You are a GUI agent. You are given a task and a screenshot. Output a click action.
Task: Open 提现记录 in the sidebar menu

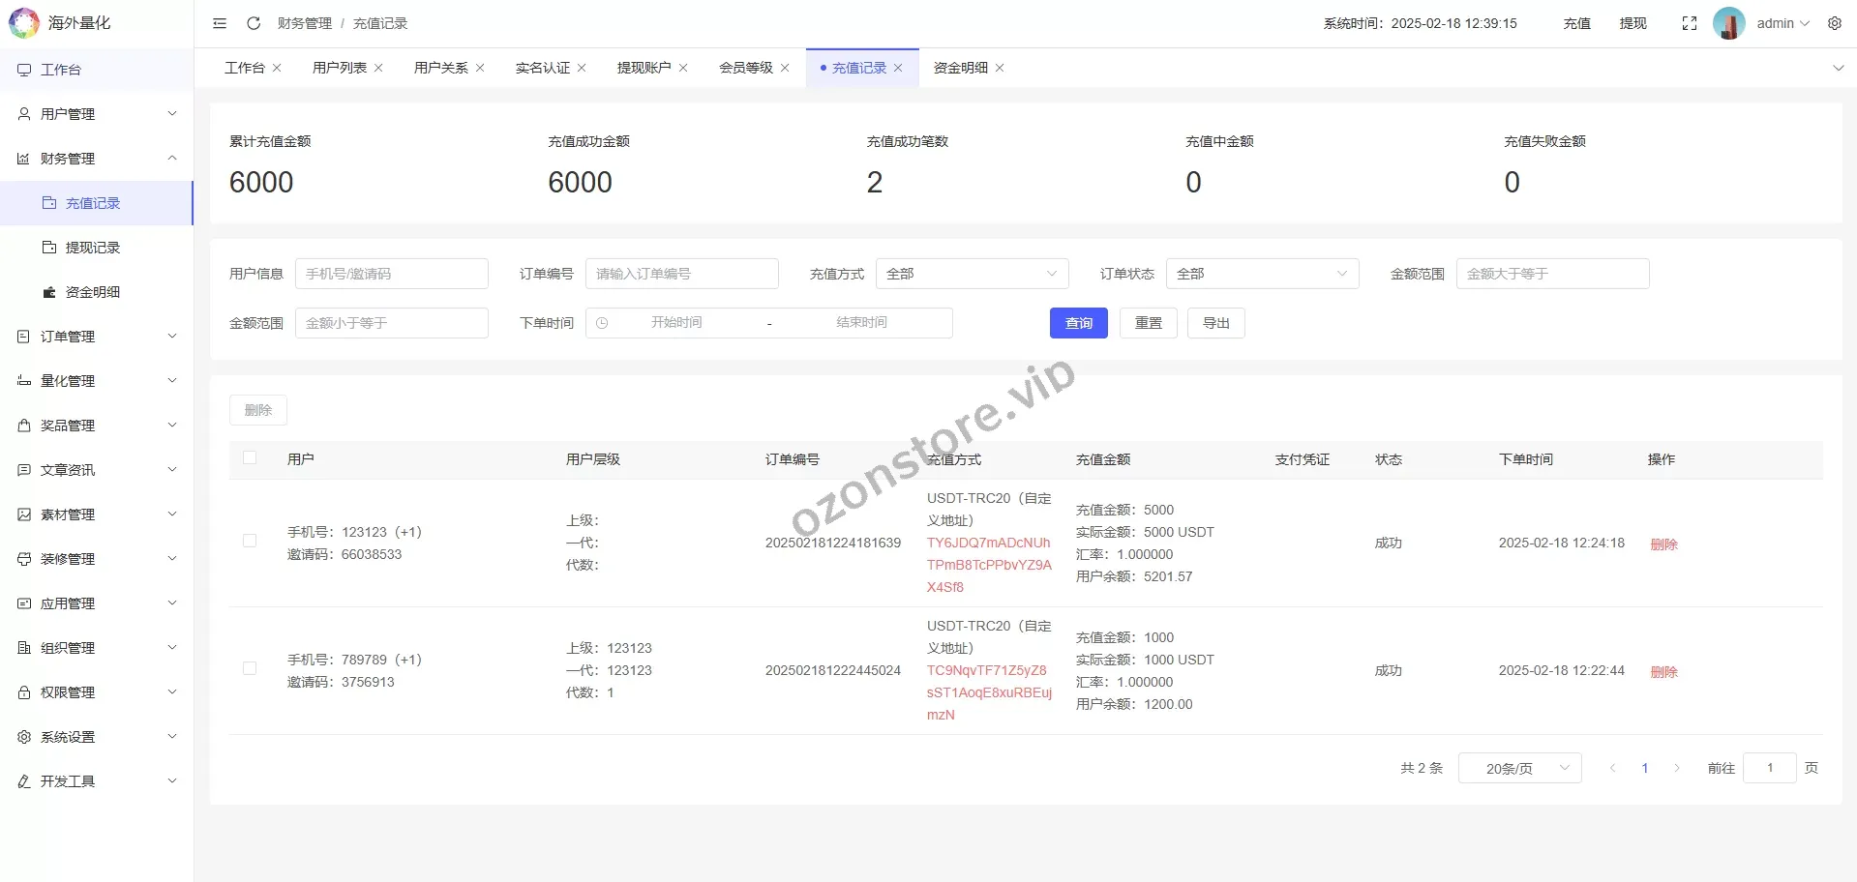93,248
